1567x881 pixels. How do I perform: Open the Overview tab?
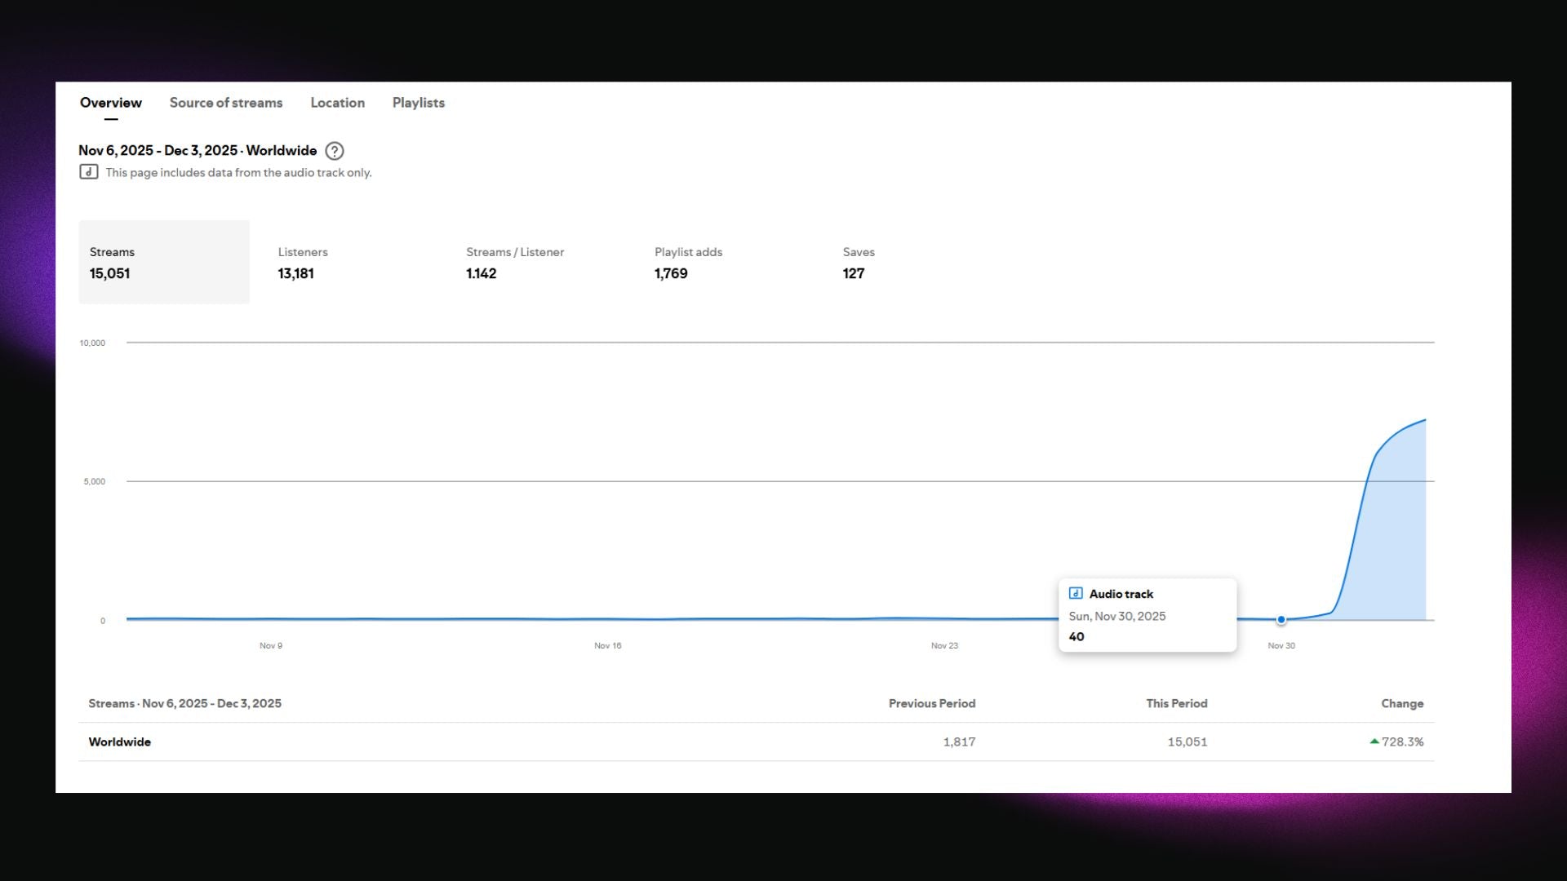point(111,103)
